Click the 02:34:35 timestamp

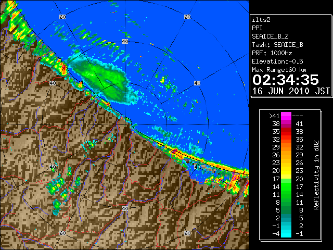click(286, 80)
